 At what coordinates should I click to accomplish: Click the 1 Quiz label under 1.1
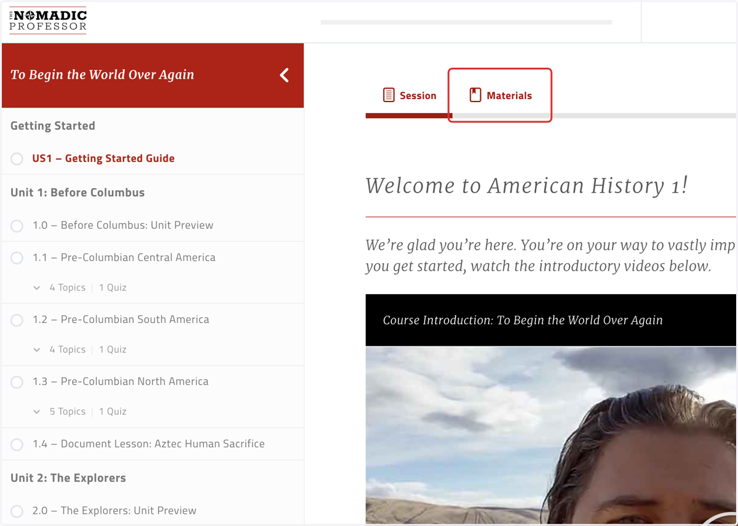pyautogui.click(x=113, y=287)
